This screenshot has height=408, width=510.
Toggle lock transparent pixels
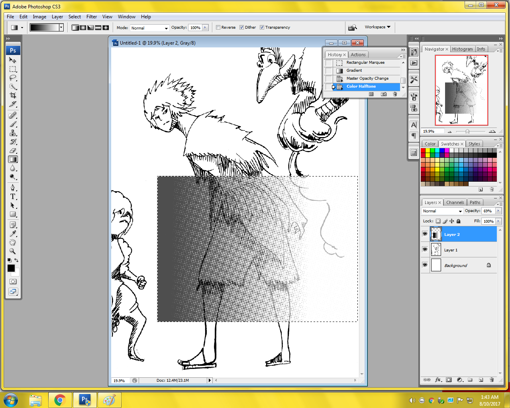pos(438,221)
